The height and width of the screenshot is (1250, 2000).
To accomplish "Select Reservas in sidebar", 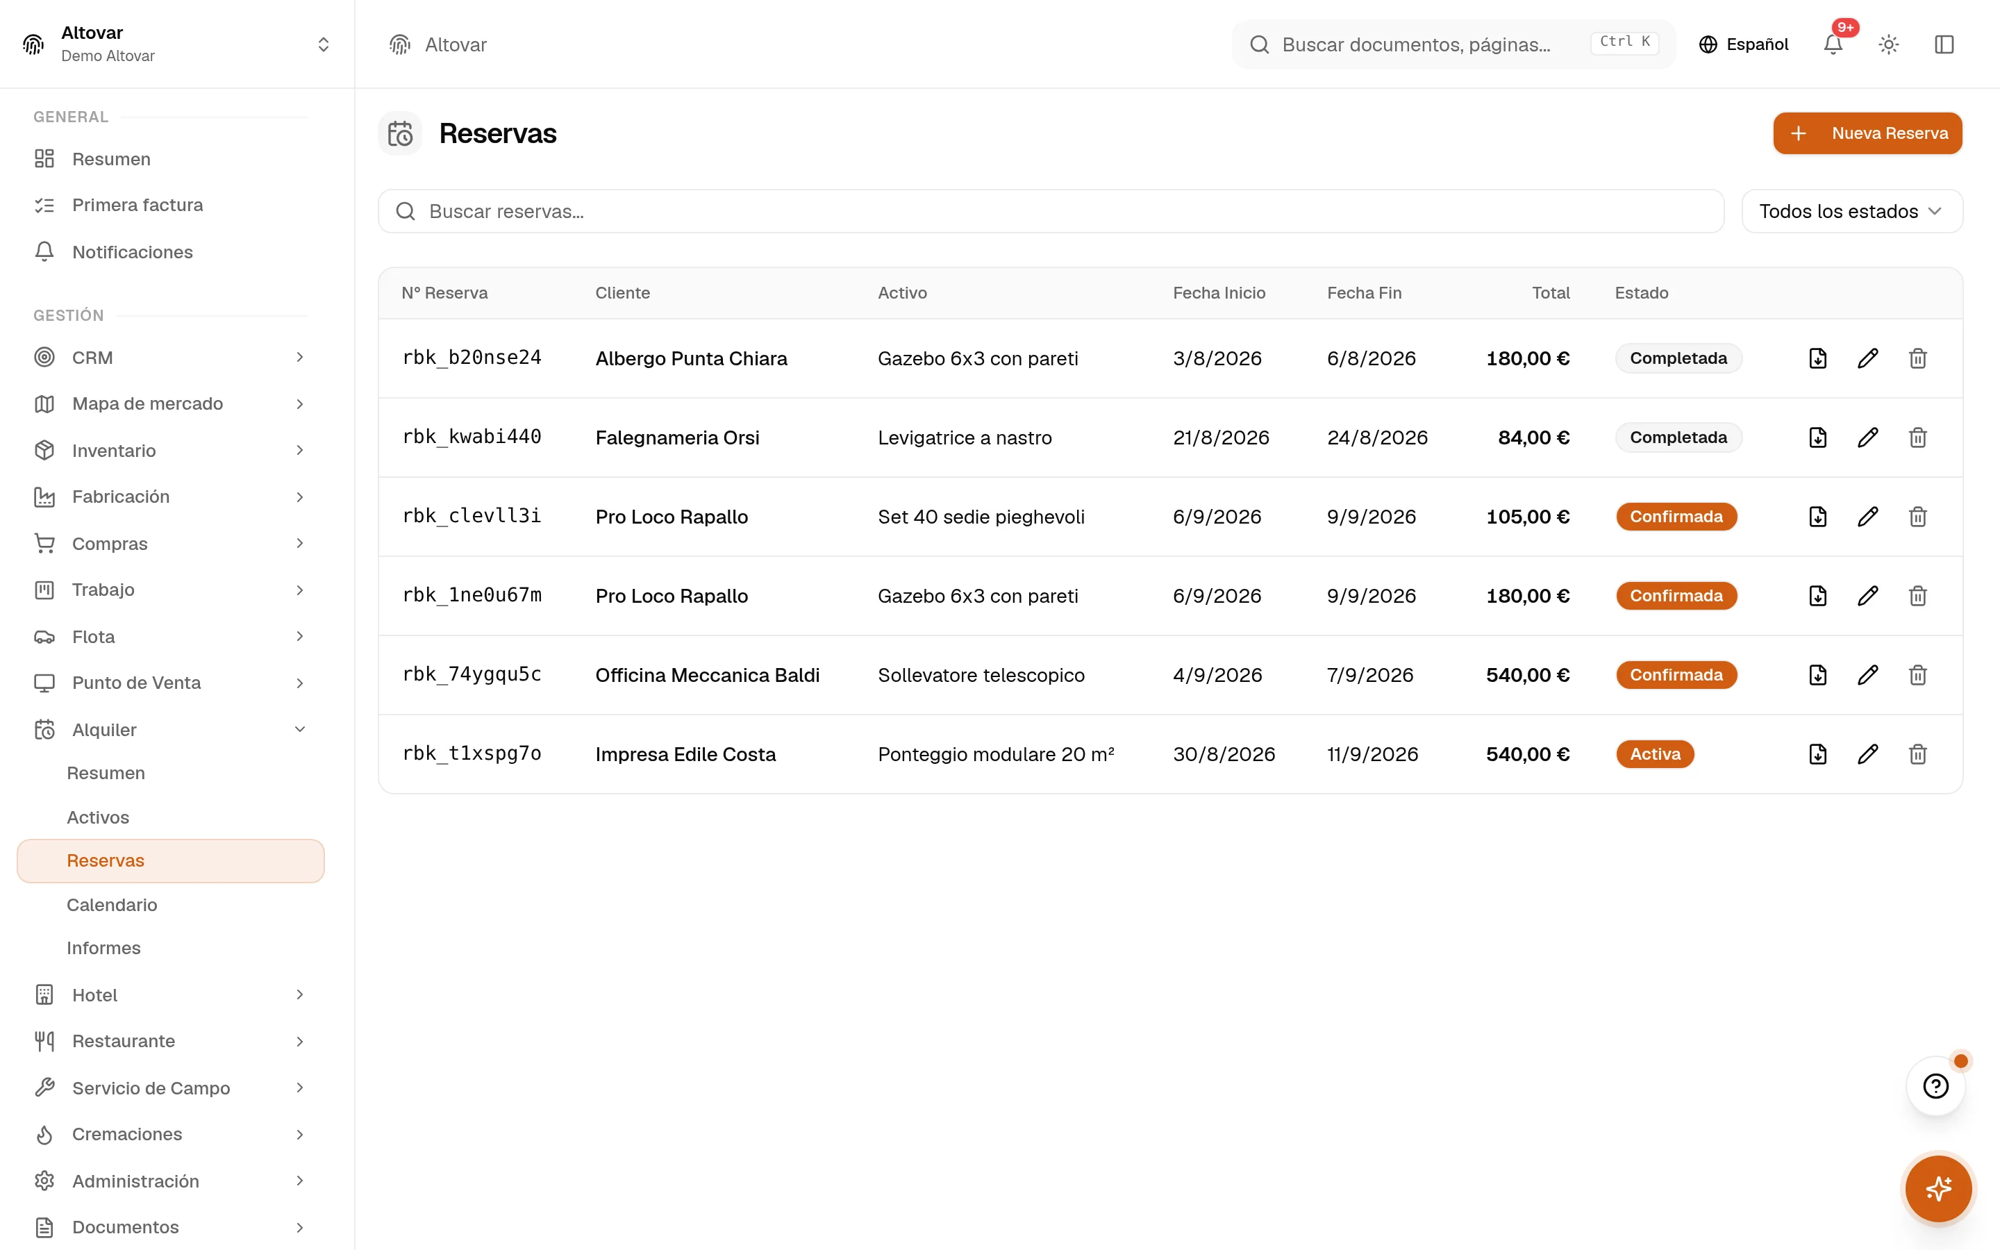I will pos(170,860).
